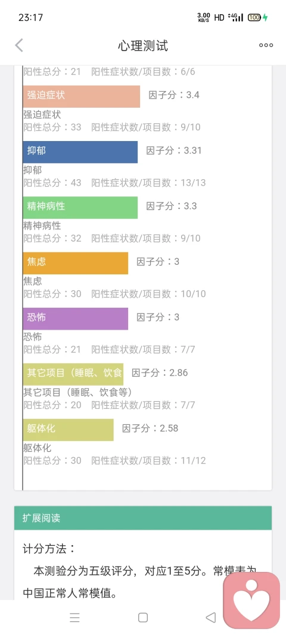
Task: Open Android recent apps menu button
Action: tap(74, 617)
